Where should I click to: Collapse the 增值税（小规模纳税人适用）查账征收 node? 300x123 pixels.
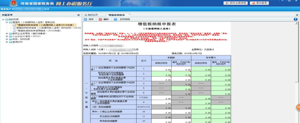[x=7, y=22]
